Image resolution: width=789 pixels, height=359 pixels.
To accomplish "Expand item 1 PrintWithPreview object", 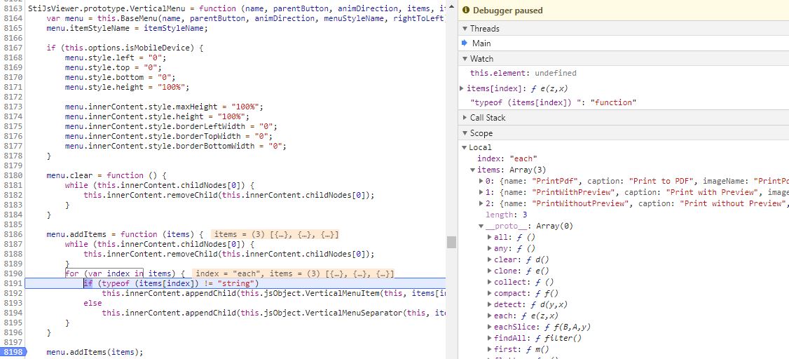I will 481,192.
